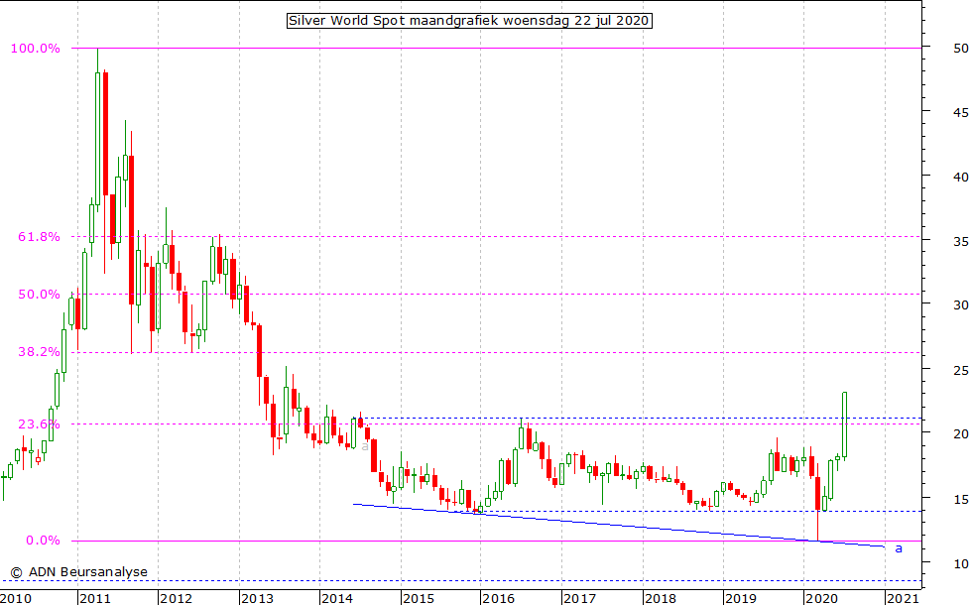Screen dimensions: 972x605
Task: Click the price axis value 45
Action: click(x=961, y=113)
